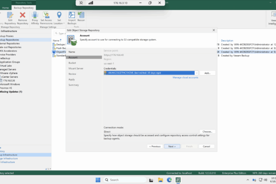Show hidden system tray icons chevron
The image size is (276, 184).
(248, 180)
